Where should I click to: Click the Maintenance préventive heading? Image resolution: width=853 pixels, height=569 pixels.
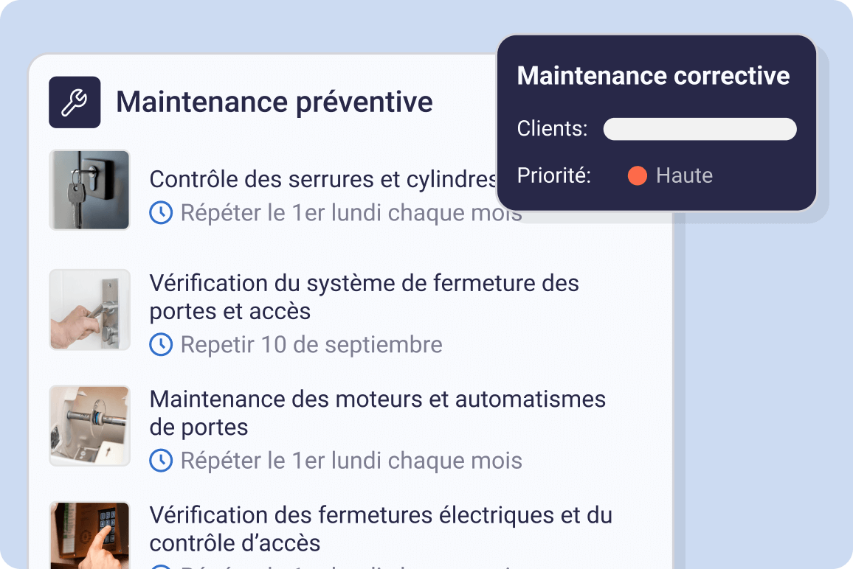274,102
